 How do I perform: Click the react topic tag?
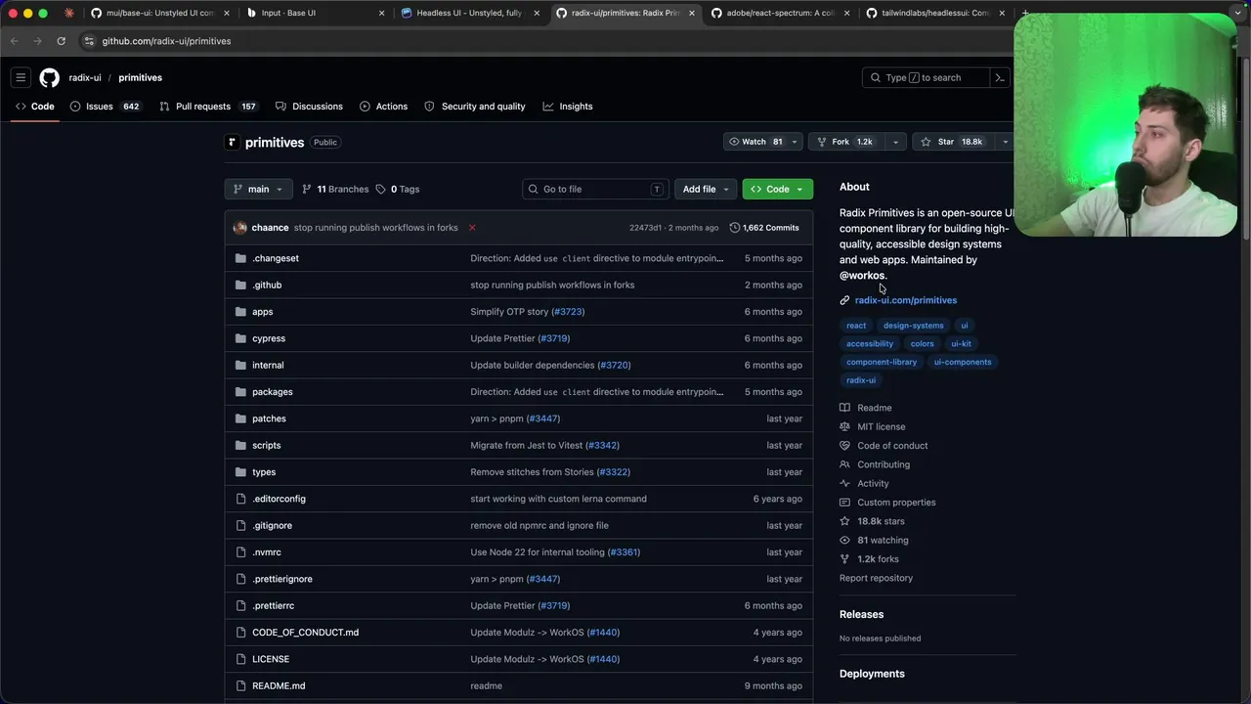point(856,326)
